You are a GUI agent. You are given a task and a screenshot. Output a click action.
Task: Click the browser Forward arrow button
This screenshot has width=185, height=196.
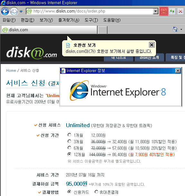pos(14,12)
